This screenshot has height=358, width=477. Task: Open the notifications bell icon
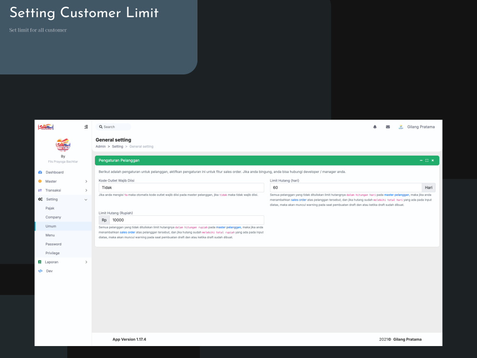point(375,127)
